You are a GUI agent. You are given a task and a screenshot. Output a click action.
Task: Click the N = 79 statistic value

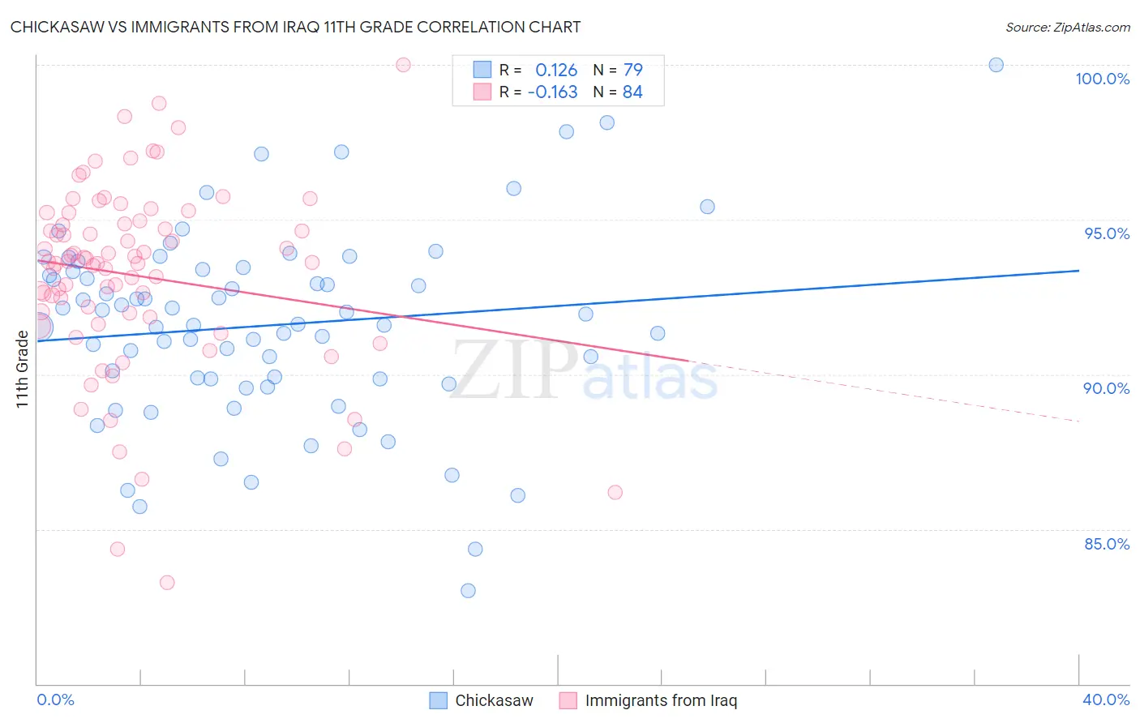pos(618,70)
